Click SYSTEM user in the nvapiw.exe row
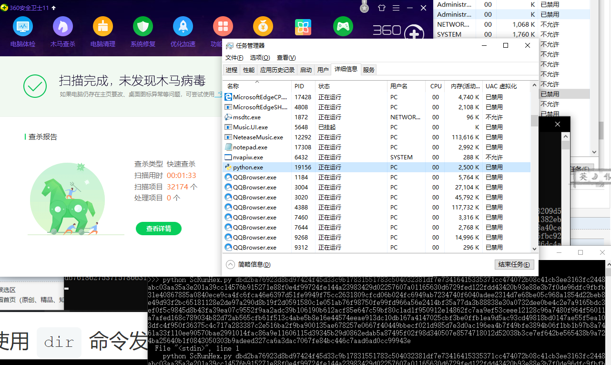 tap(401, 157)
